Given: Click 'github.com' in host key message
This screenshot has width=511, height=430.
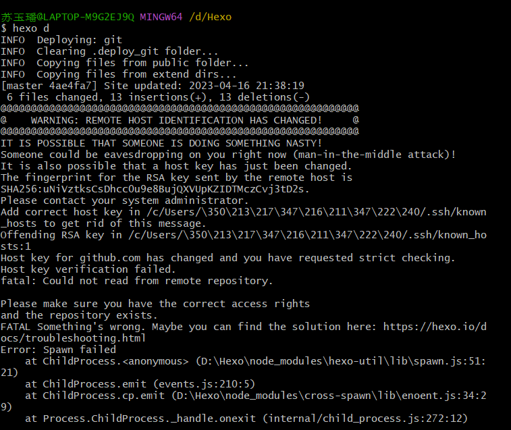Looking at the screenshot, I should (x=110, y=258).
